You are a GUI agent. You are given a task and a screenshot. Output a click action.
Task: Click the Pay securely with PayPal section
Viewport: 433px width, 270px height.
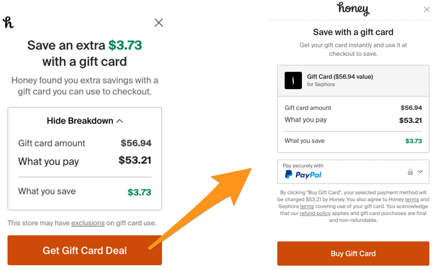point(353,171)
